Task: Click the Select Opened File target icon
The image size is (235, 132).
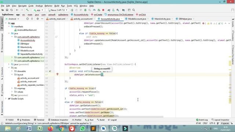Action: point(28,19)
